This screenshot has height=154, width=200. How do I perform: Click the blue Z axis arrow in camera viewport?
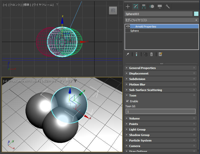point(70,91)
